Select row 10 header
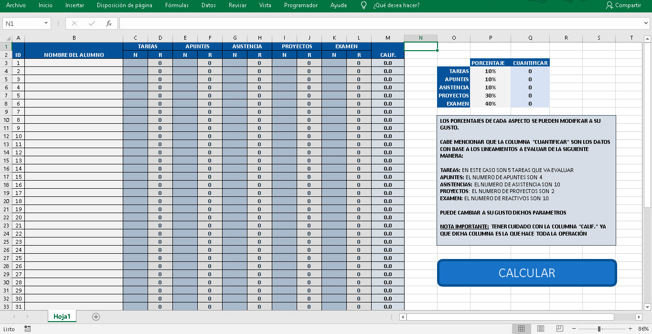Viewport: 652px width, 334px height. pyautogui.click(x=6, y=120)
